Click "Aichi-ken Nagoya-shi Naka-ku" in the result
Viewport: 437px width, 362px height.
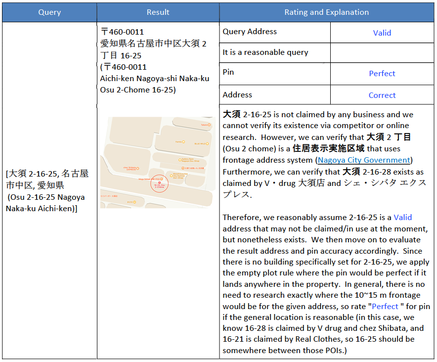point(155,79)
